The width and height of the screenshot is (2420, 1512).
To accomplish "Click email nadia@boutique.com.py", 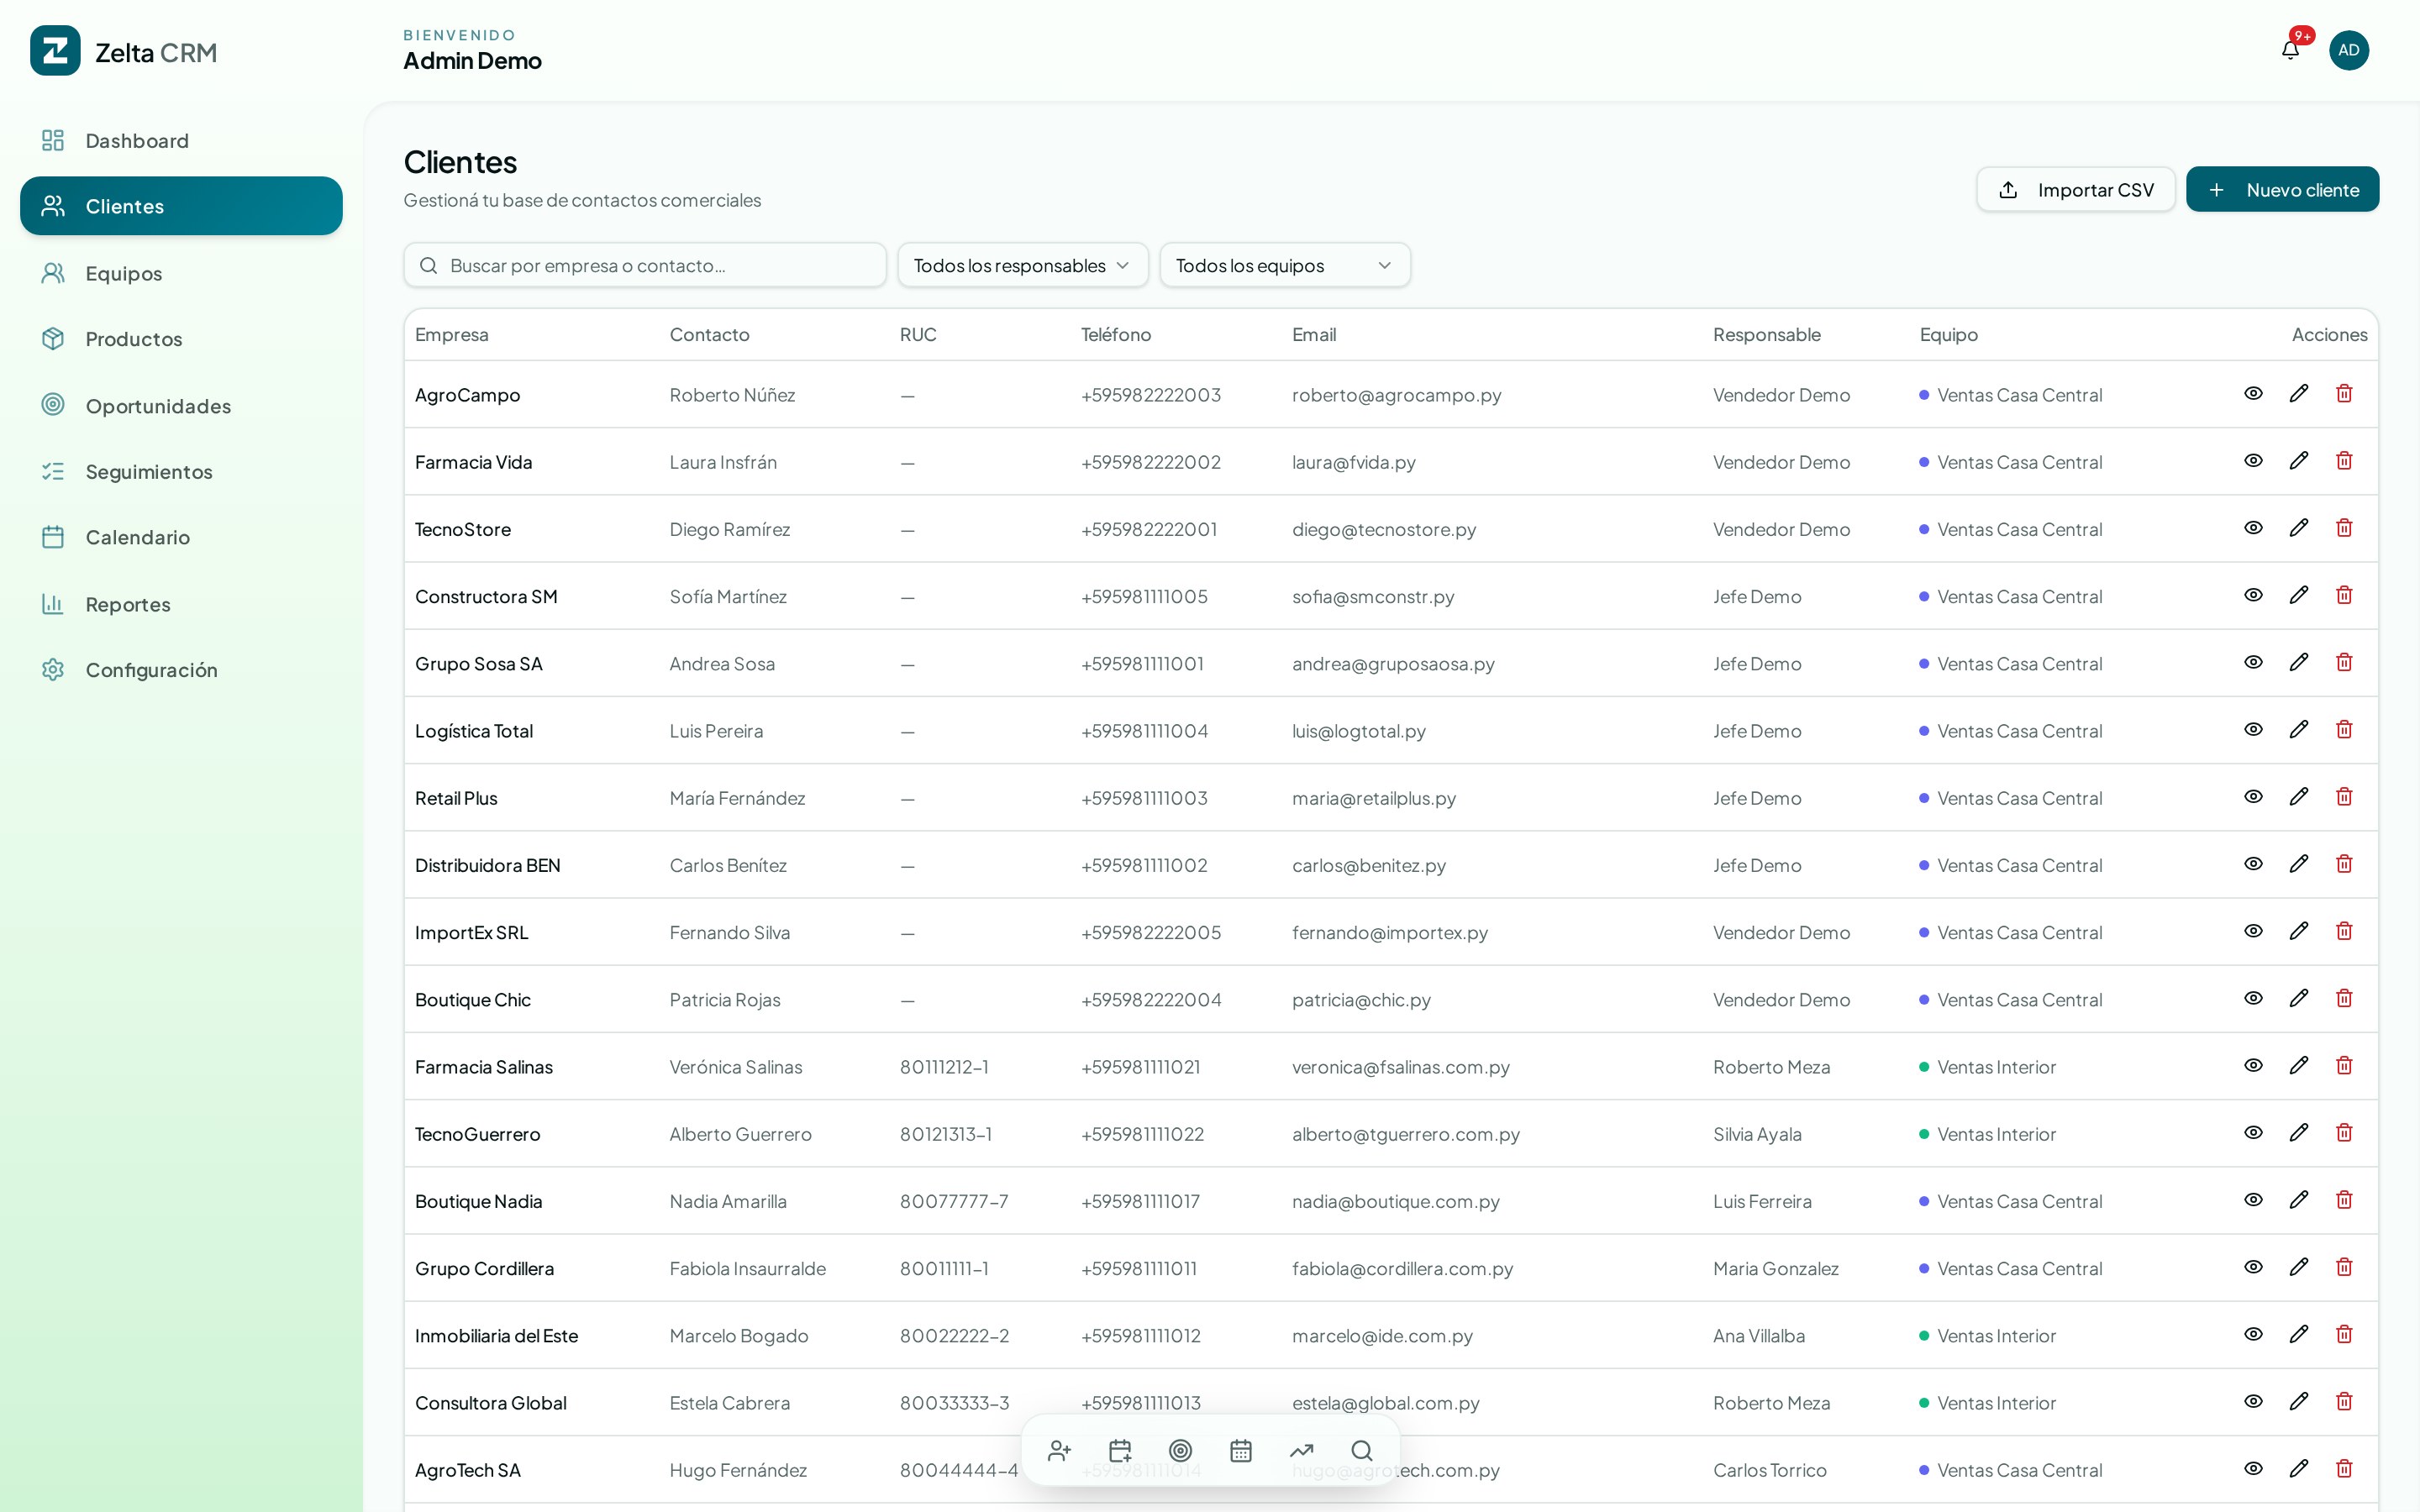I will click(x=1395, y=1201).
